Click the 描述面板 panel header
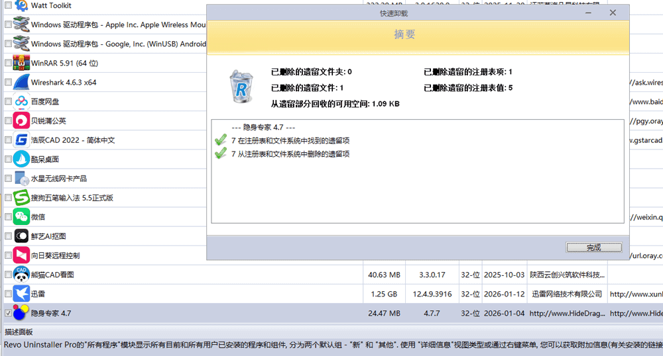 [19, 332]
